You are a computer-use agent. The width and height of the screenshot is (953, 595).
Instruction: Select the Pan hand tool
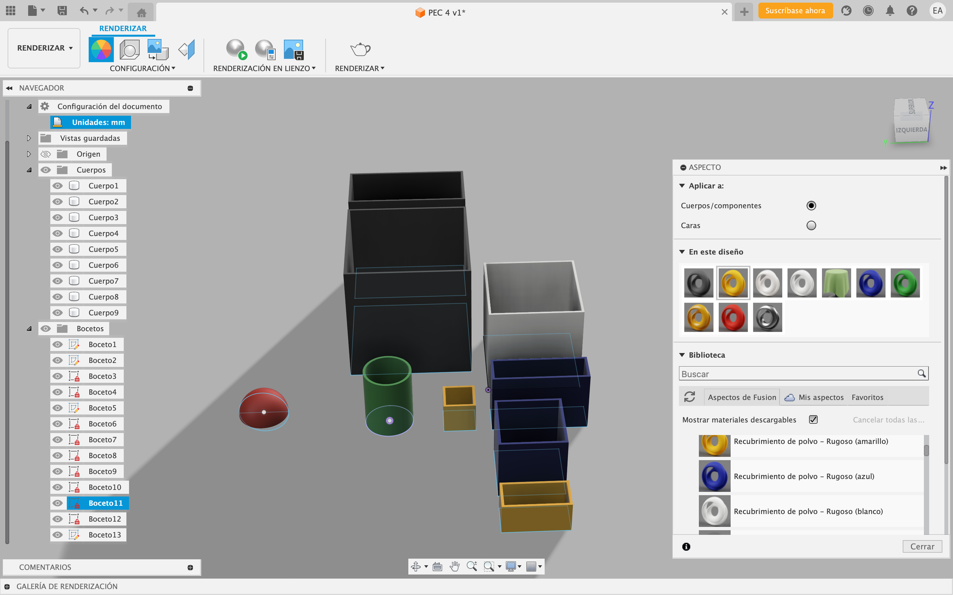tap(455, 566)
